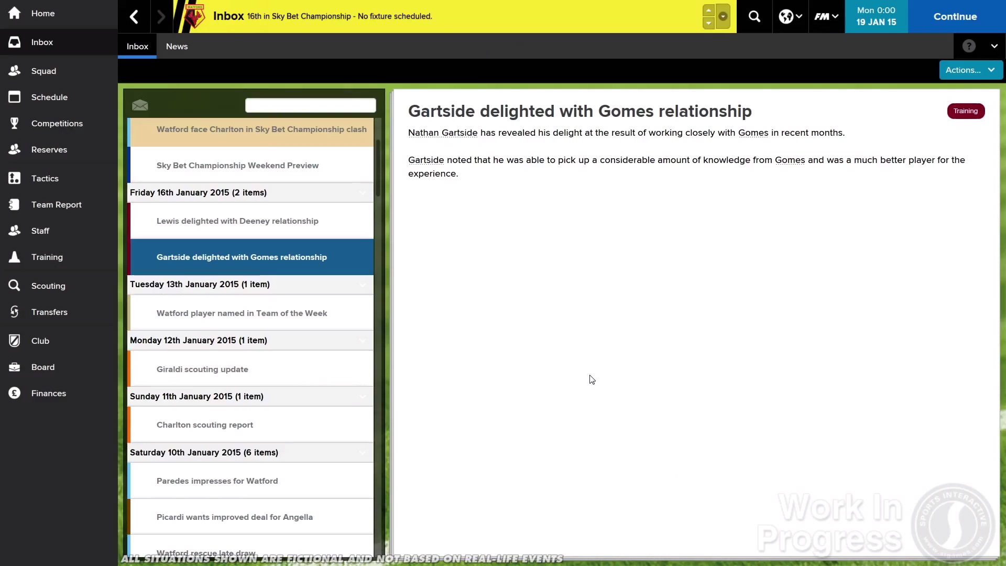Open the search magnifier icon

754,16
